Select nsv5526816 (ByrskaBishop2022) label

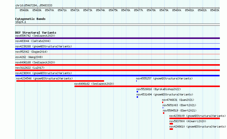(x=159, y=89)
